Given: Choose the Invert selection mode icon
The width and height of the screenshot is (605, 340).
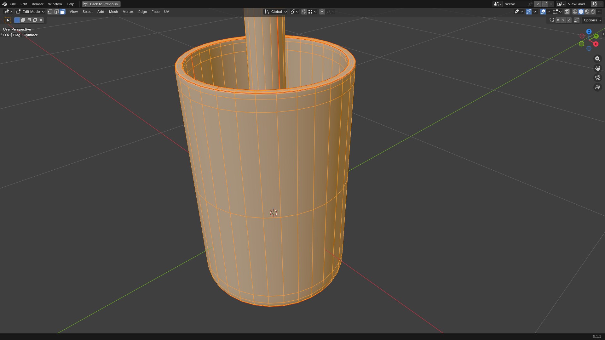Looking at the screenshot, I should 35,20.
